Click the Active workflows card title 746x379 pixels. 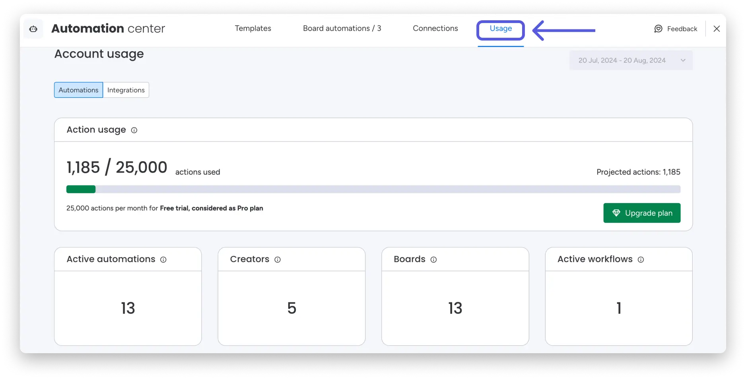pos(595,259)
